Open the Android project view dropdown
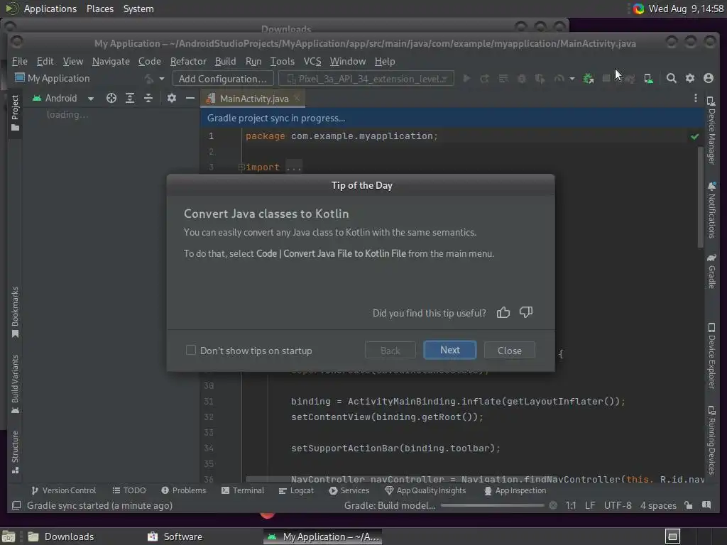The height and width of the screenshot is (545, 727). tap(62, 98)
